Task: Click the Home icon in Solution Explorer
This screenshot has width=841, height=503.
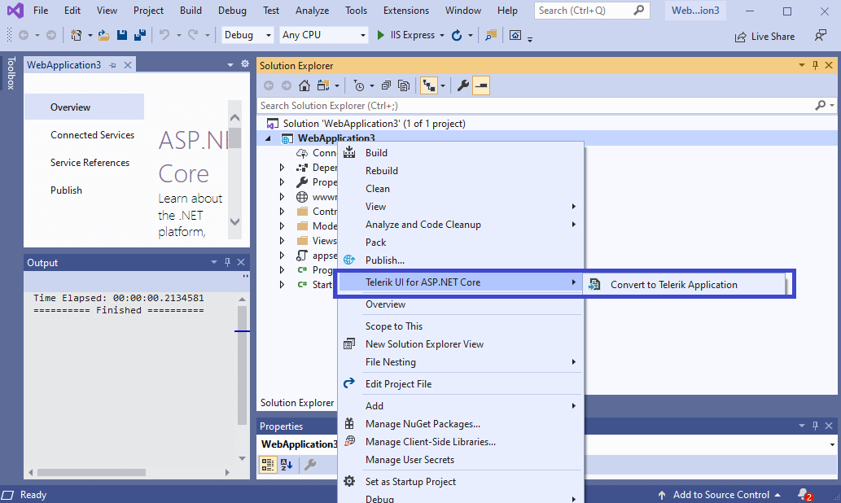Action: click(305, 85)
